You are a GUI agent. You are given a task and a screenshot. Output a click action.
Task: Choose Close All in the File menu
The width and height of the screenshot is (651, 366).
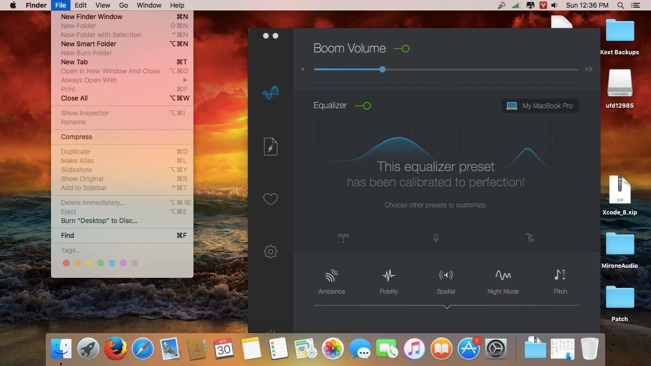[x=122, y=98]
